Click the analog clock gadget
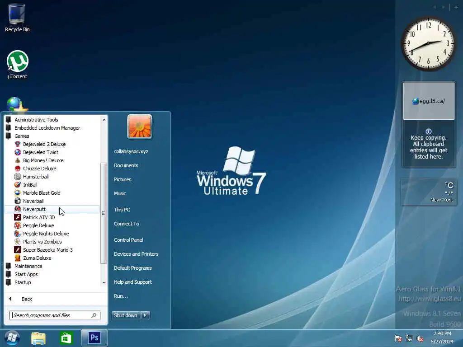The height and width of the screenshot is (347, 463). click(428, 44)
